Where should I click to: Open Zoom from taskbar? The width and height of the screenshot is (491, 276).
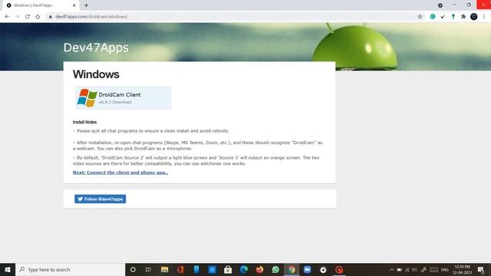307,269
